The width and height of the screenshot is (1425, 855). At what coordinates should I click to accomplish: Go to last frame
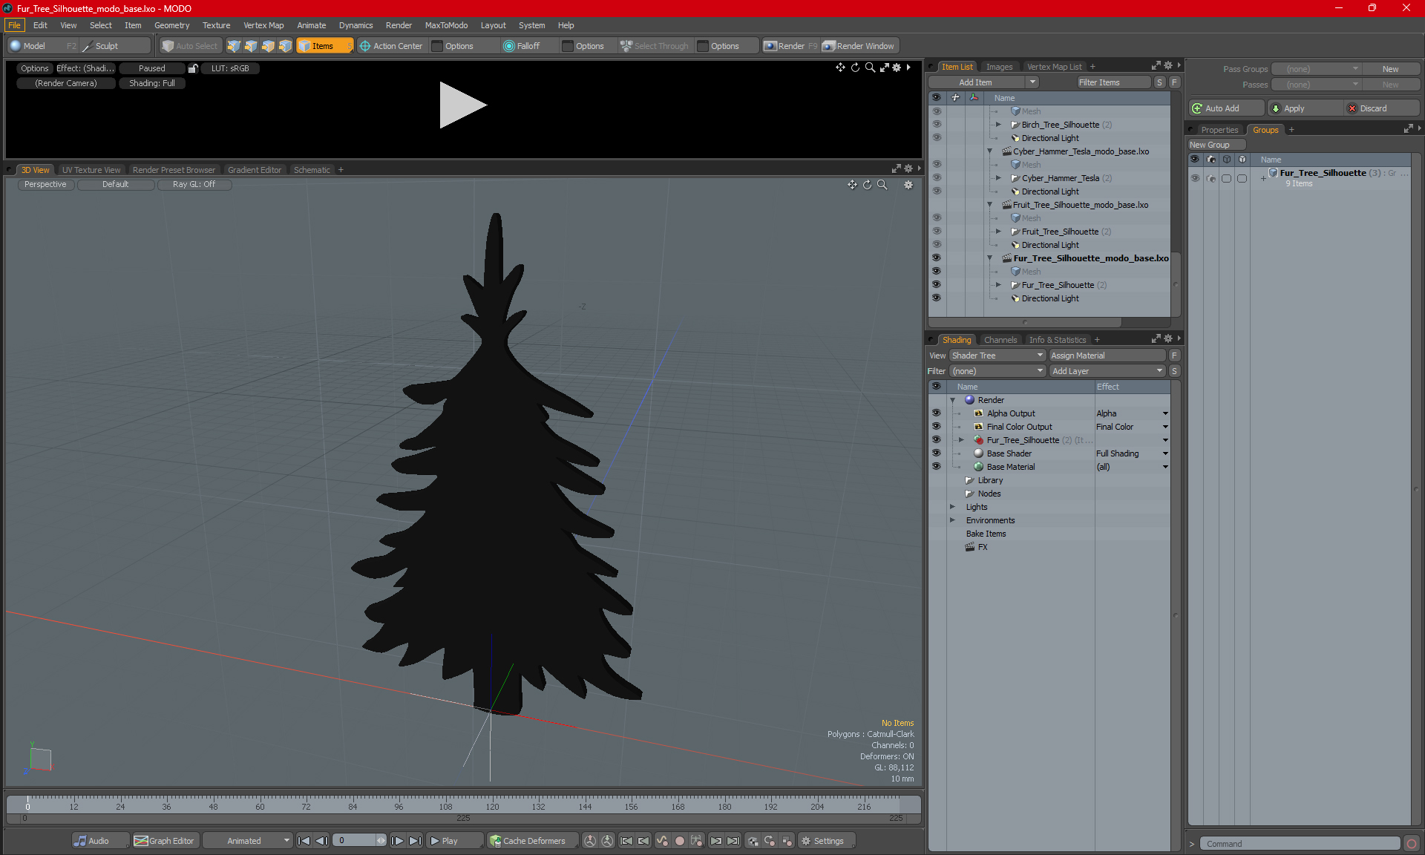tap(415, 841)
